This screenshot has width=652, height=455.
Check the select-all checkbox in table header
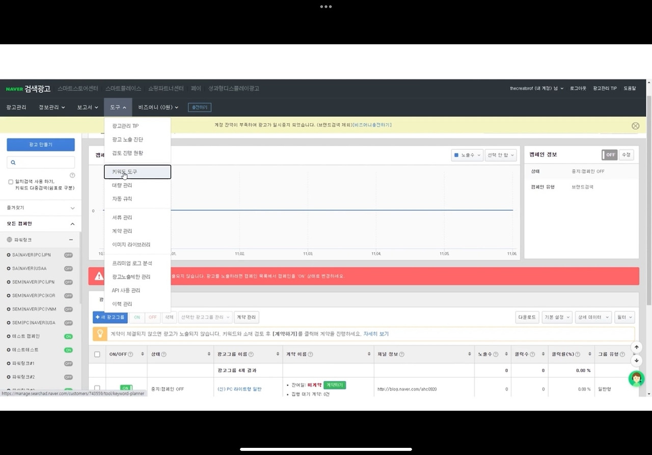[x=97, y=354]
